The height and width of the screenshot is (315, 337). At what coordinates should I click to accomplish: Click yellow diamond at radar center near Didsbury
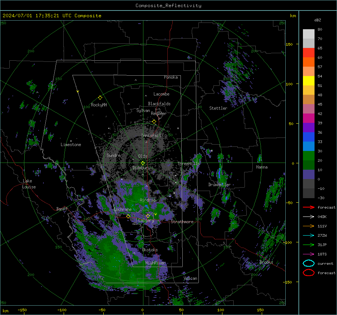tap(143, 163)
